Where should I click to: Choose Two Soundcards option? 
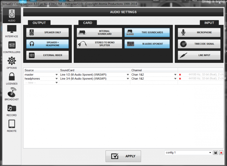click(147, 32)
